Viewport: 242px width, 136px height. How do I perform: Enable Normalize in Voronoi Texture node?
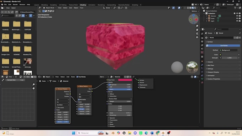[57, 108]
